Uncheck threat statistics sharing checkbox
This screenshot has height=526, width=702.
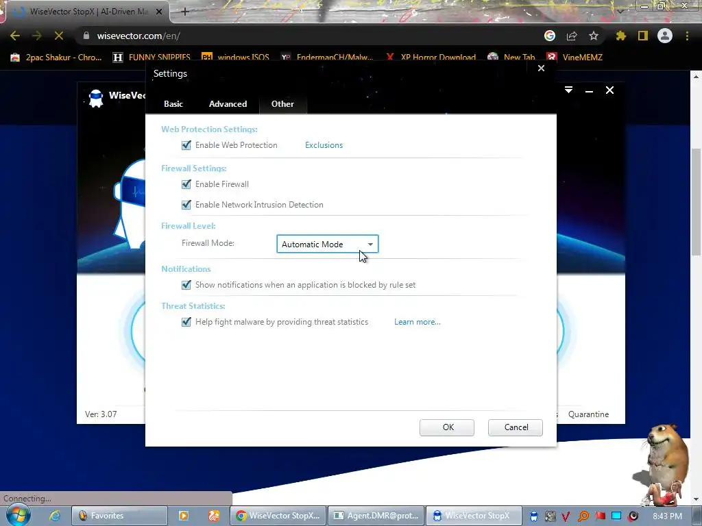click(x=186, y=322)
